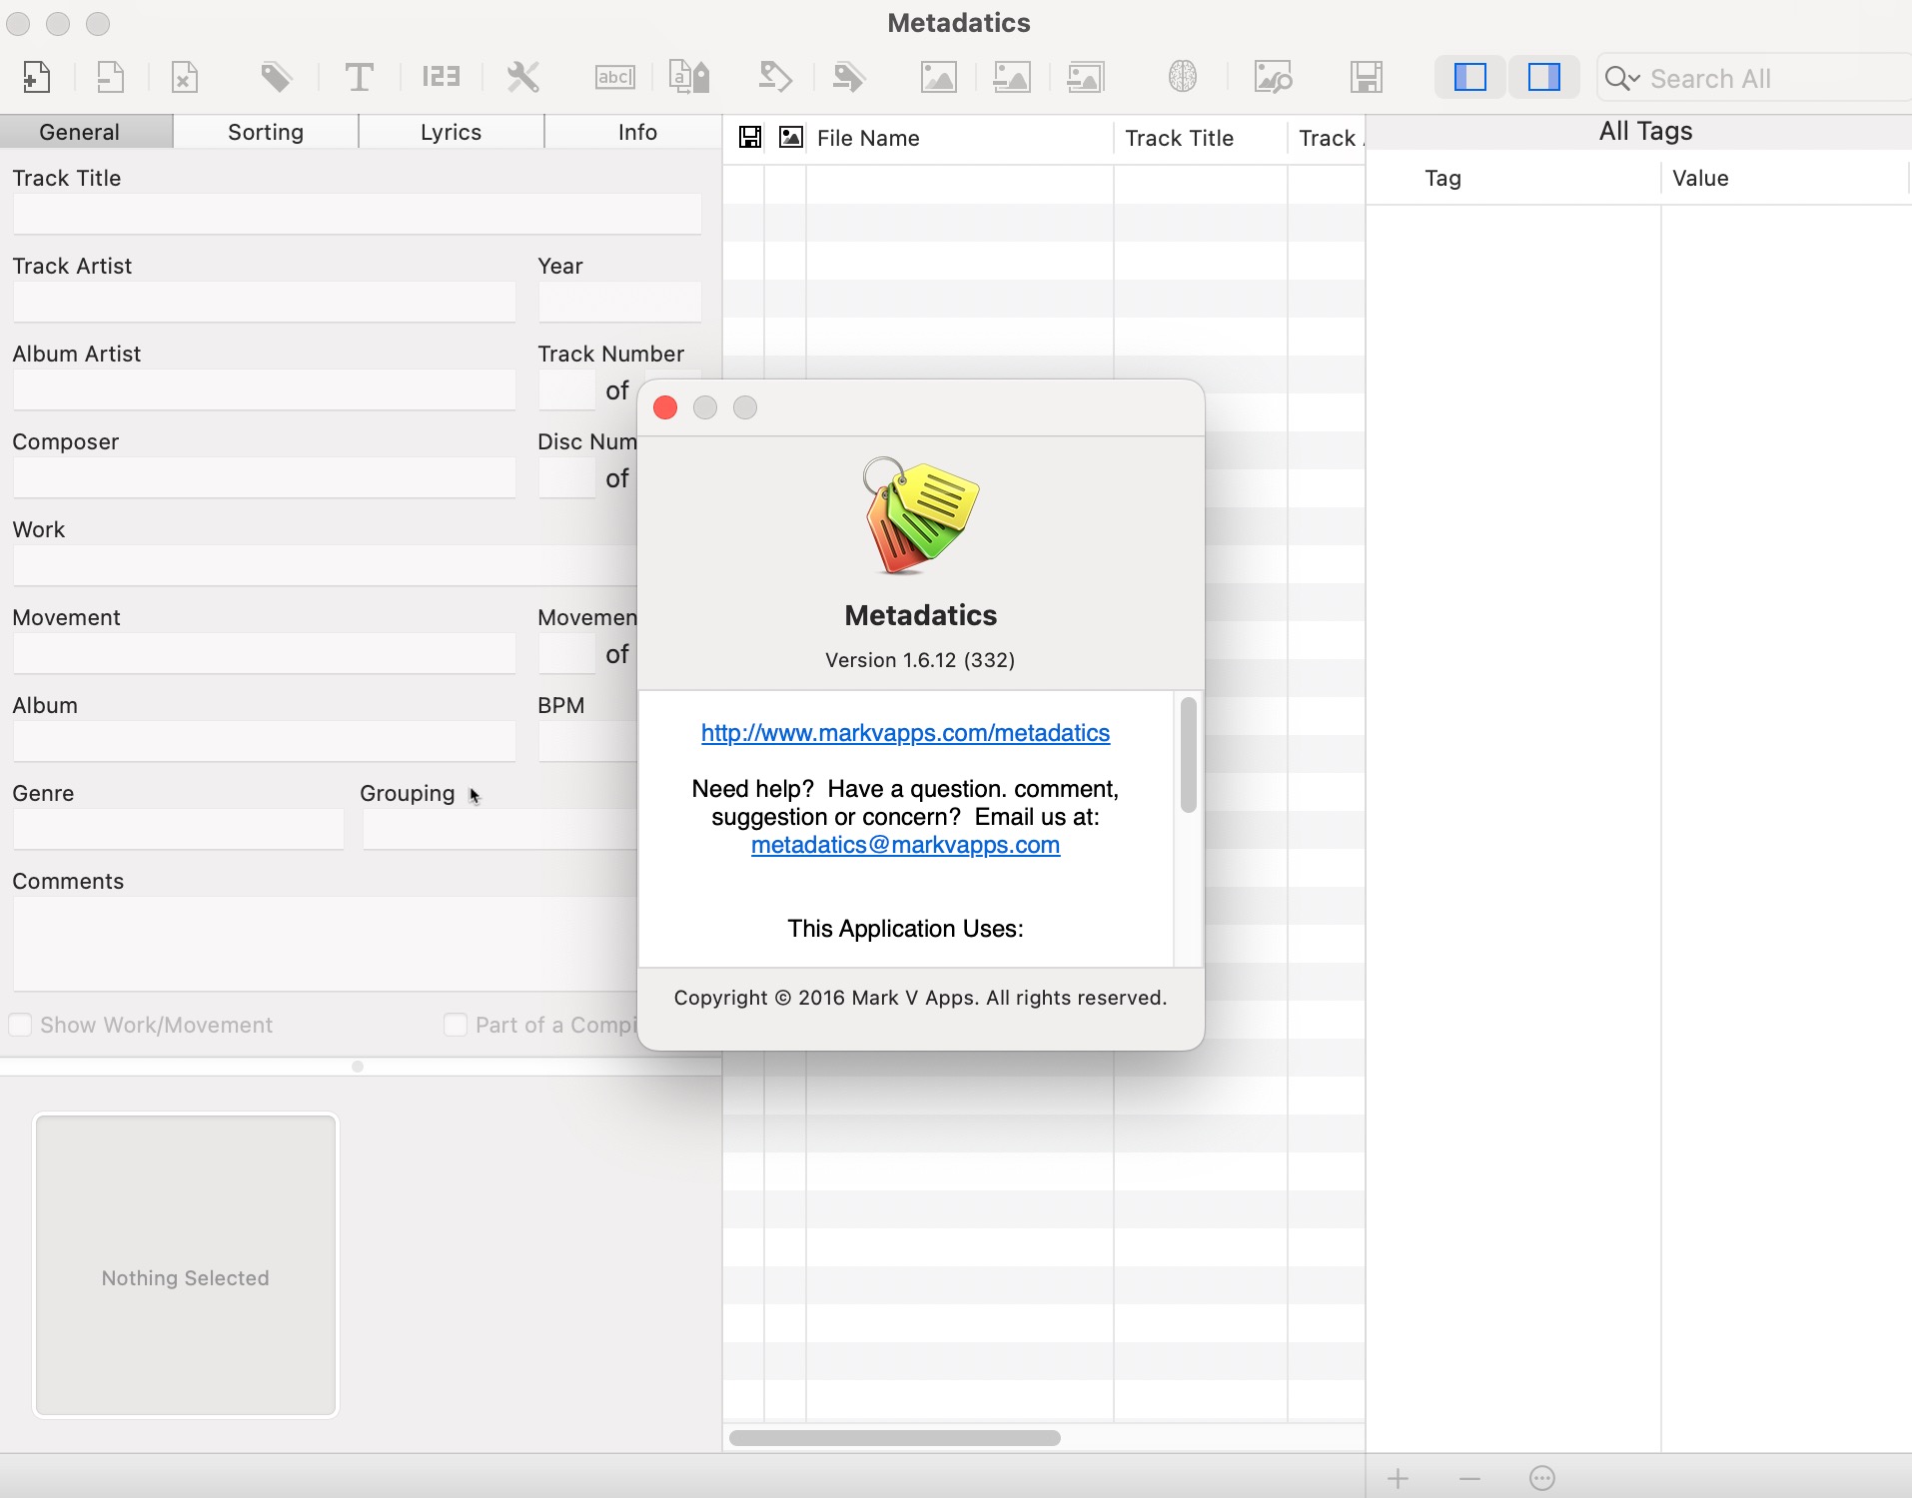
Task: Click the Movement input field
Action: 265,654
